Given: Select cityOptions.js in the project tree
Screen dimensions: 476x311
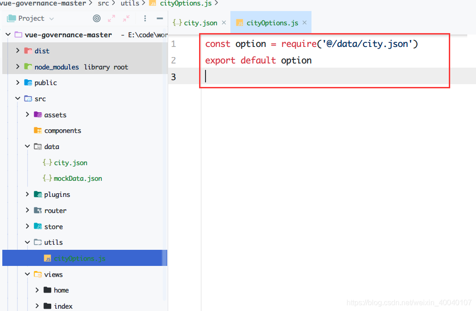Looking at the screenshot, I should pos(80,258).
